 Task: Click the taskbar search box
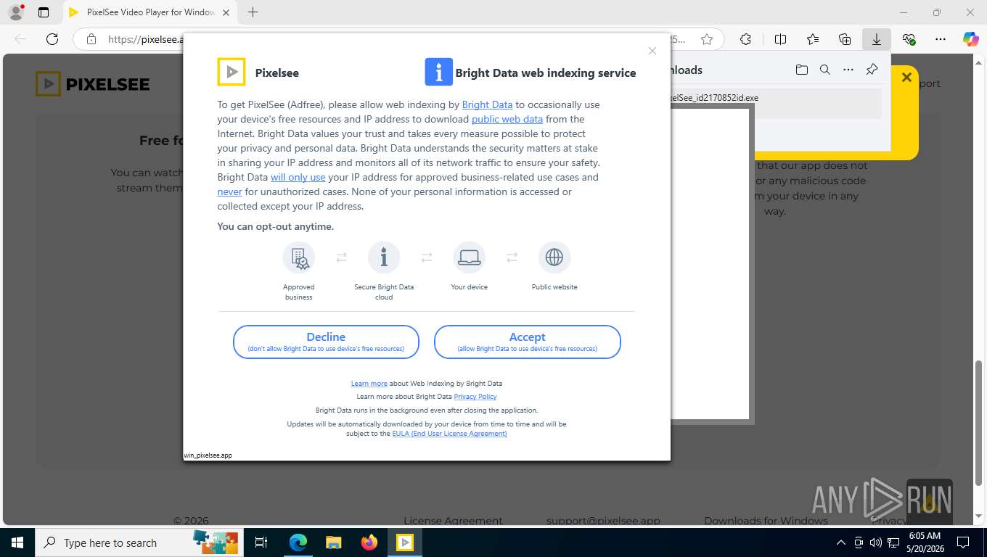[140, 542]
